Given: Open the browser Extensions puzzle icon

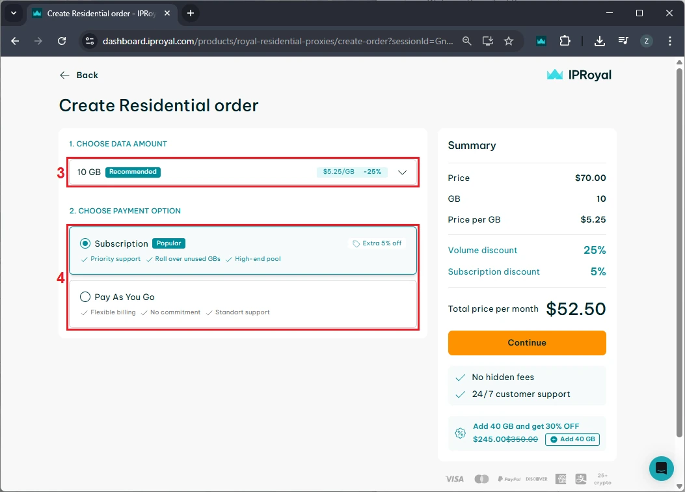Looking at the screenshot, I should (565, 41).
